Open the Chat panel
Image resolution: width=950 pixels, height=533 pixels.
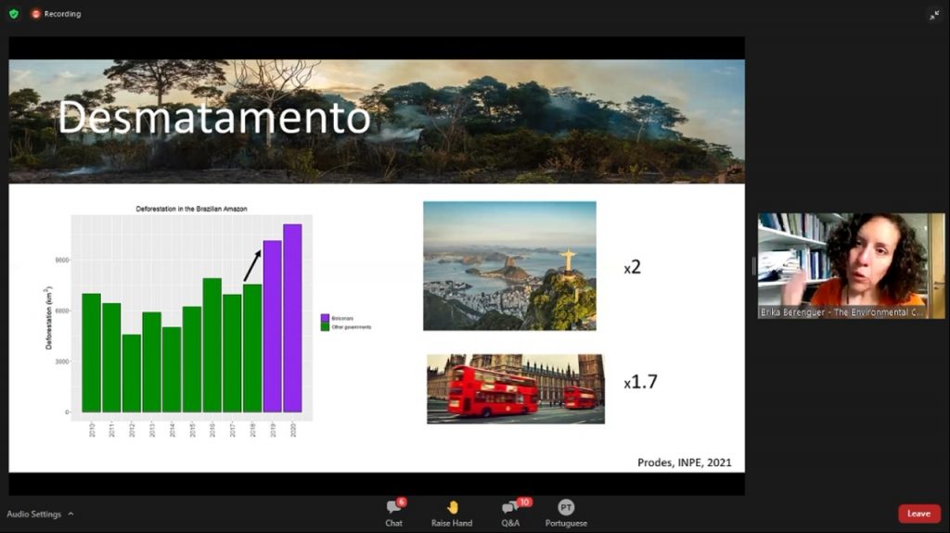coord(394,513)
